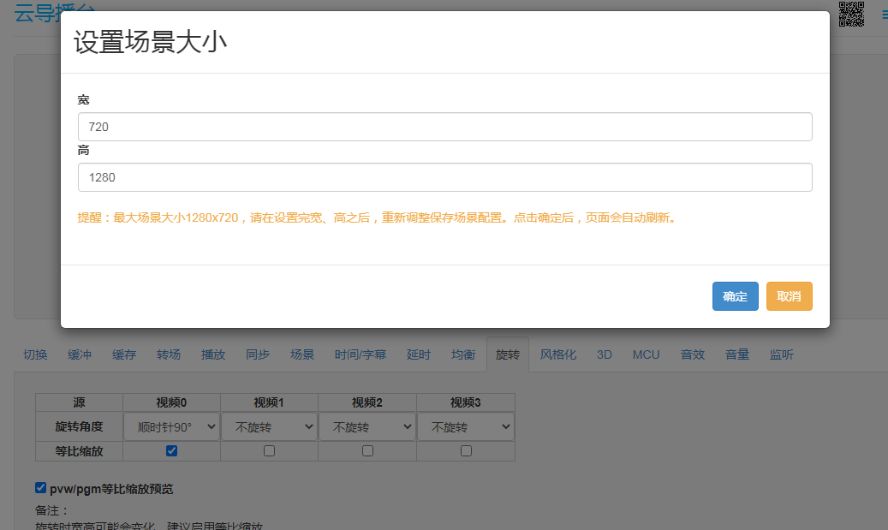Open the 同步 tab

click(258, 354)
